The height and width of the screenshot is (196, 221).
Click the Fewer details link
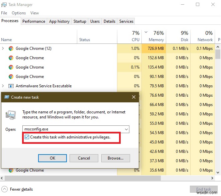[21, 189]
